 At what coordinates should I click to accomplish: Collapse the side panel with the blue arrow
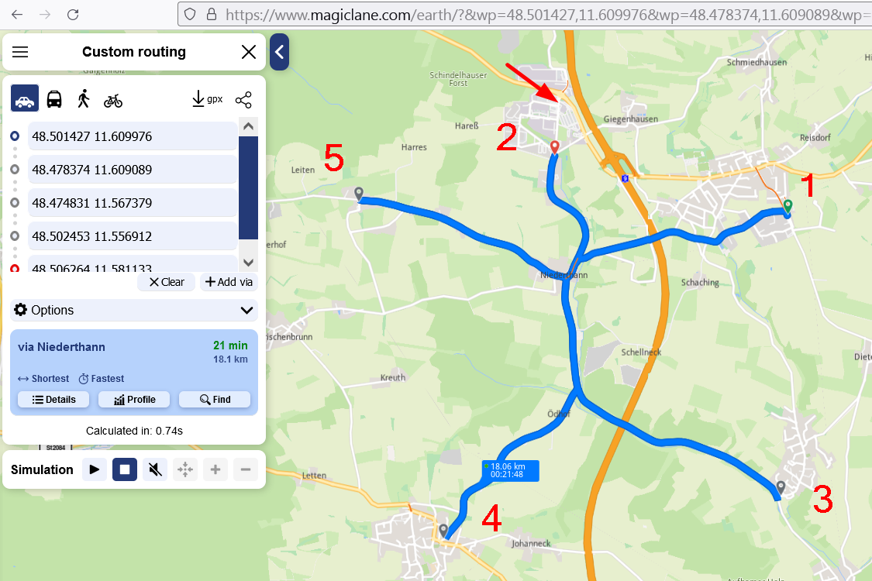pyautogui.click(x=279, y=52)
